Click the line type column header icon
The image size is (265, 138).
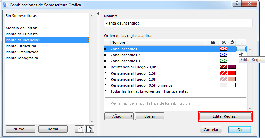click(213, 42)
